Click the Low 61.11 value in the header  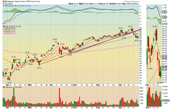click(x=93, y=3)
